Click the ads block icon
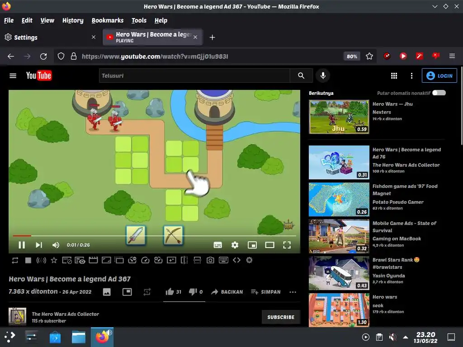The height and width of the screenshot is (347, 463). coord(67,260)
